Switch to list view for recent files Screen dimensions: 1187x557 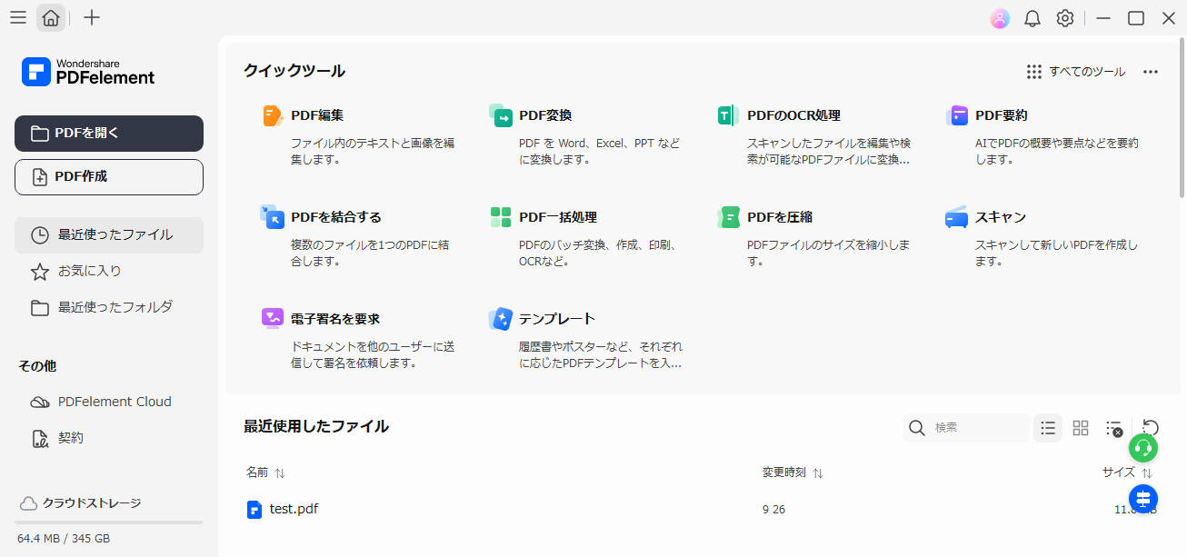pos(1048,428)
